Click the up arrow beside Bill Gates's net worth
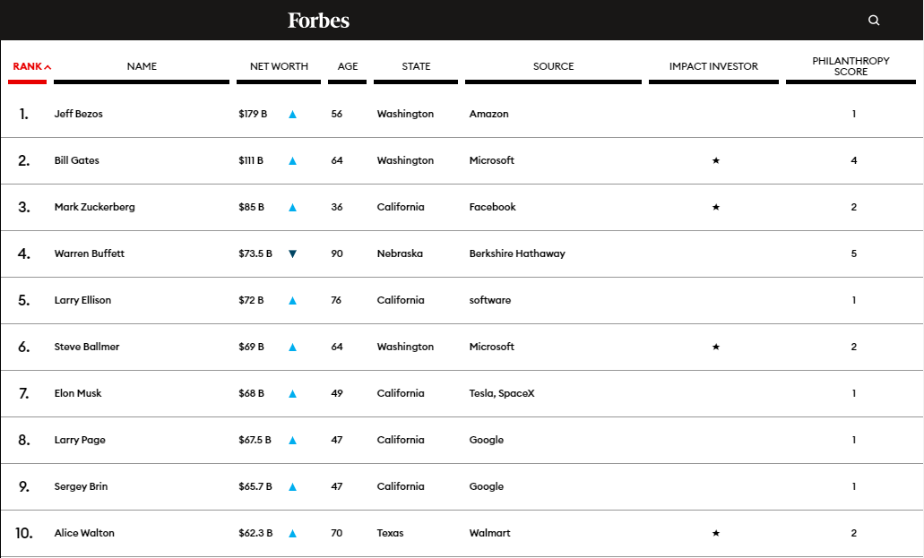 pos(292,161)
